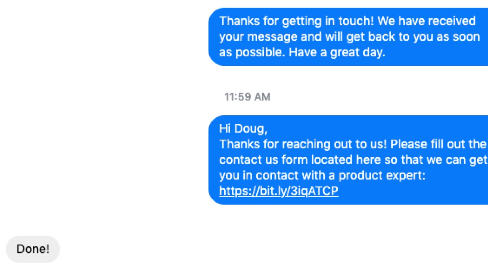Click the "contact us form located here" text
The width and height of the screenshot is (488, 274).
click(x=300, y=160)
